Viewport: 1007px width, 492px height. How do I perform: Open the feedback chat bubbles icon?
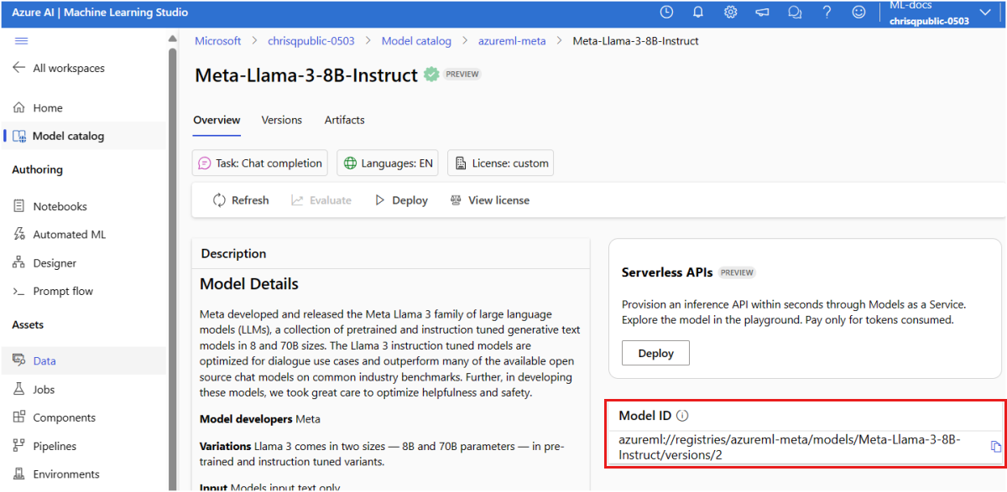coord(795,13)
